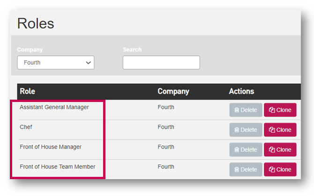Delete the Front of House Team Member role

[246, 169]
